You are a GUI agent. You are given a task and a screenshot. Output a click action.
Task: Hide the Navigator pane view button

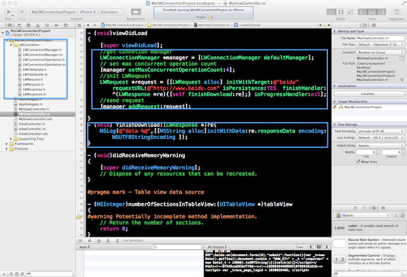point(363,12)
